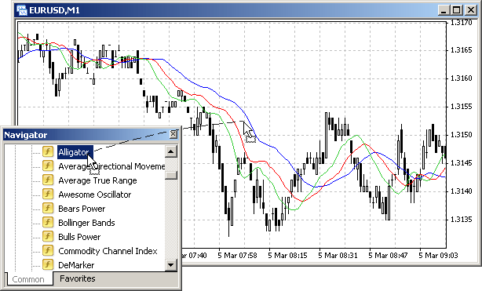Click the Bears Power indicator icon

[x=48, y=208]
